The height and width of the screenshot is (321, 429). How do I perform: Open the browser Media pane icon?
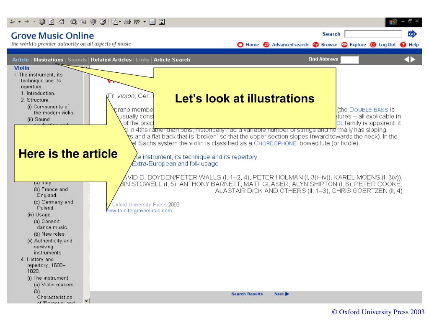coord(93,22)
